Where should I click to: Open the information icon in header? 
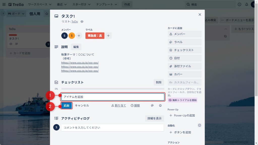[239, 5]
